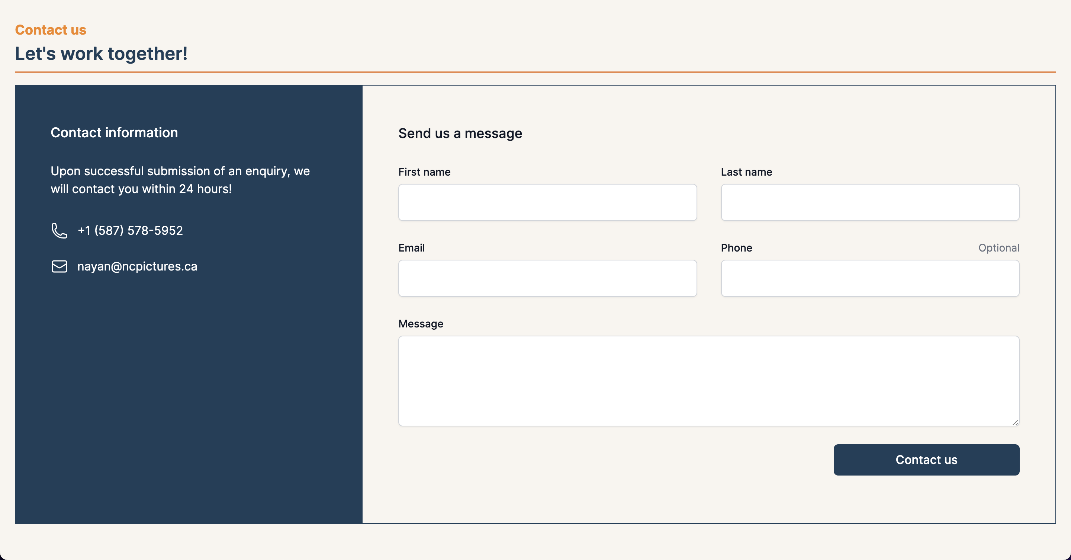Click into the Email input field
The image size is (1071, 560).
point(547,278)
